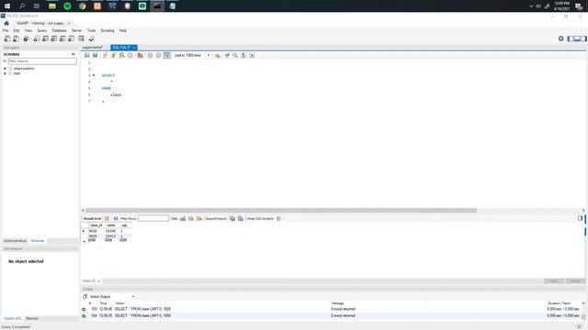588x330 pixels.
Task: Open the Database menu
Action: pos(59,30)
